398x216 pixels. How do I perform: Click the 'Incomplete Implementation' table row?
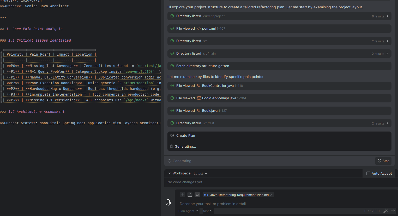point(82,94)
